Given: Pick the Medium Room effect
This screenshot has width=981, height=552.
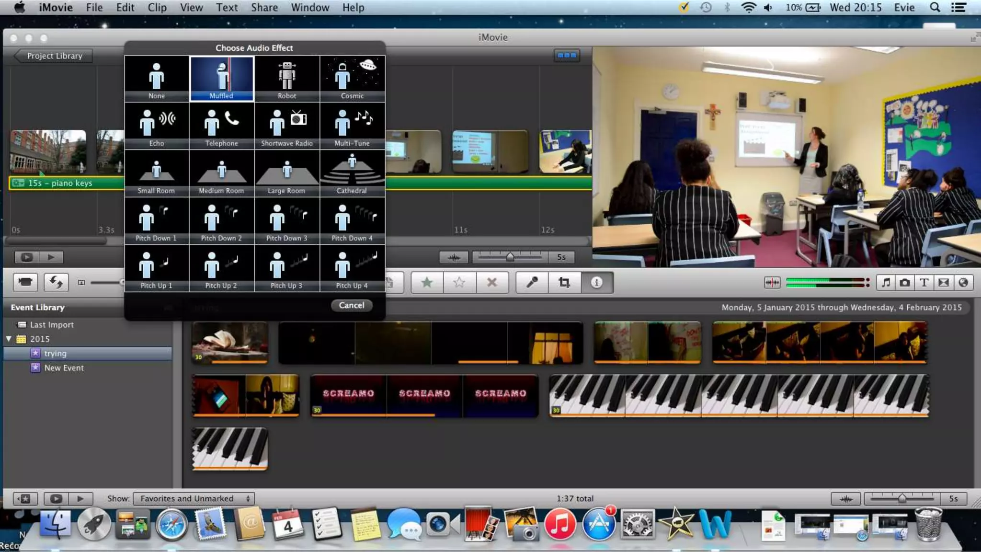Looking at the screenshot, I should 222,173.
